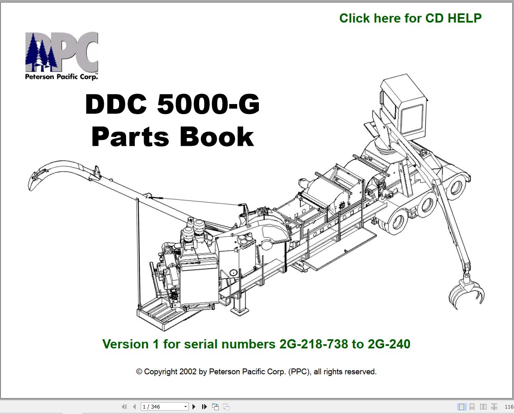
Task: Jump to the last page
Action: (204, 406)
